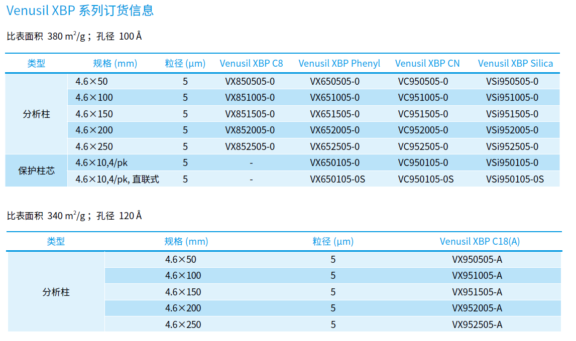Select part number VX850505-0

tap(250, 81)
